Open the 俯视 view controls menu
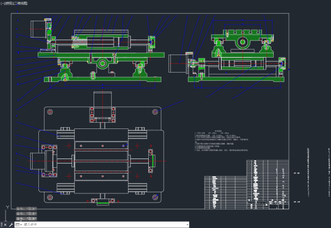Viewport: 331px width, 228px height. (8, 3)
